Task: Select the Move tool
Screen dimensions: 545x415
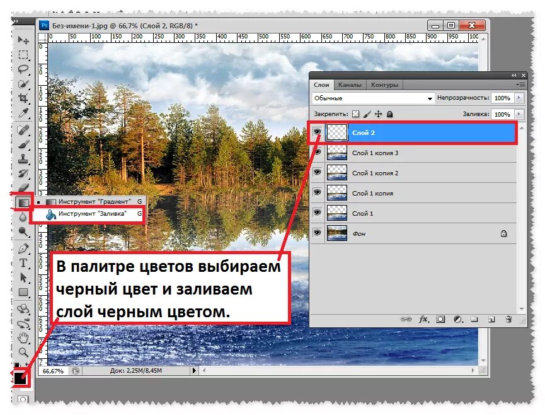Action: [x=23, y=40]
